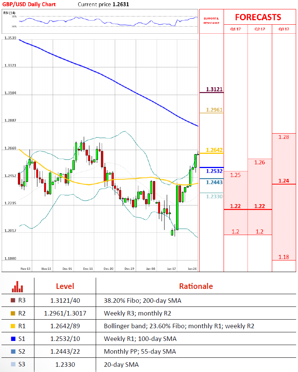Click the Dec 20 date axis label

(108, 269)
